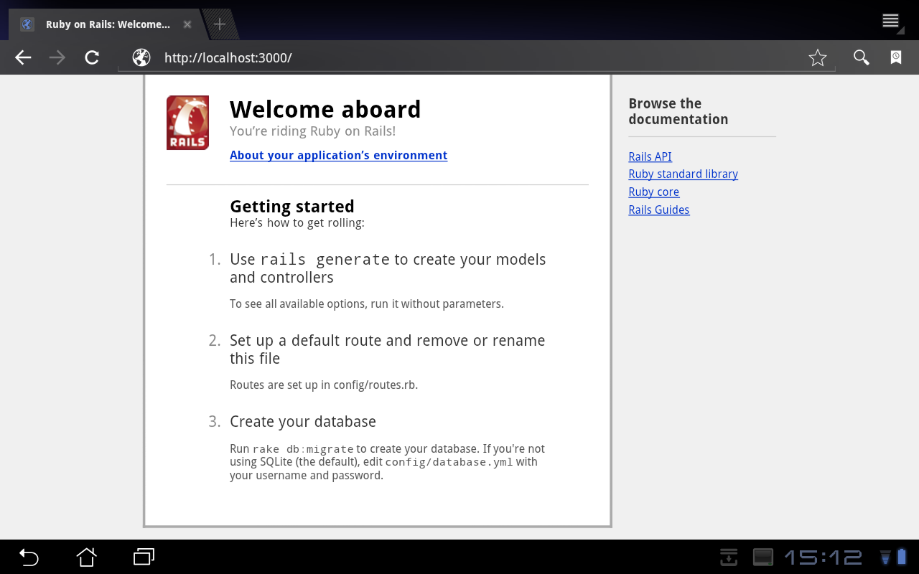Screen dimensions: 919x574
Task: Click "You're riding Ruby on Rails!" text
Action: click(x=313, y=131)
